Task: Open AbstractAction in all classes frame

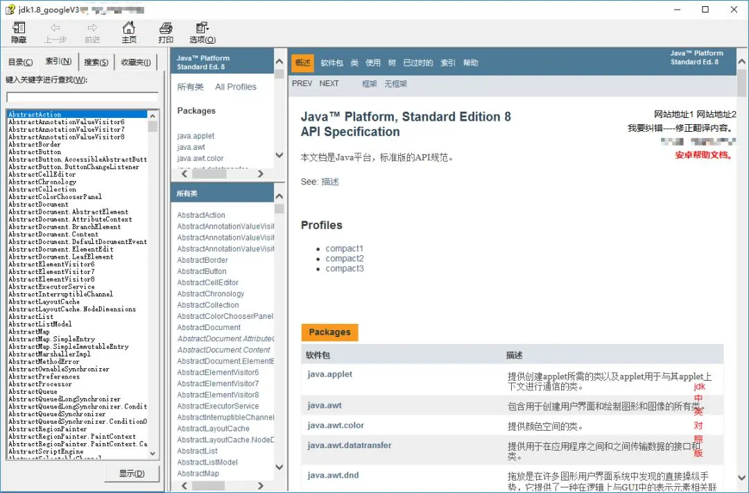Action: (x=201, y=215)
